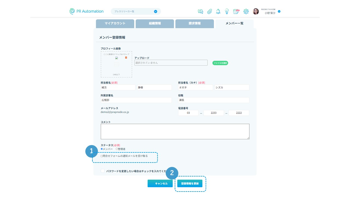Open the chat messages icon

[200, 11]
